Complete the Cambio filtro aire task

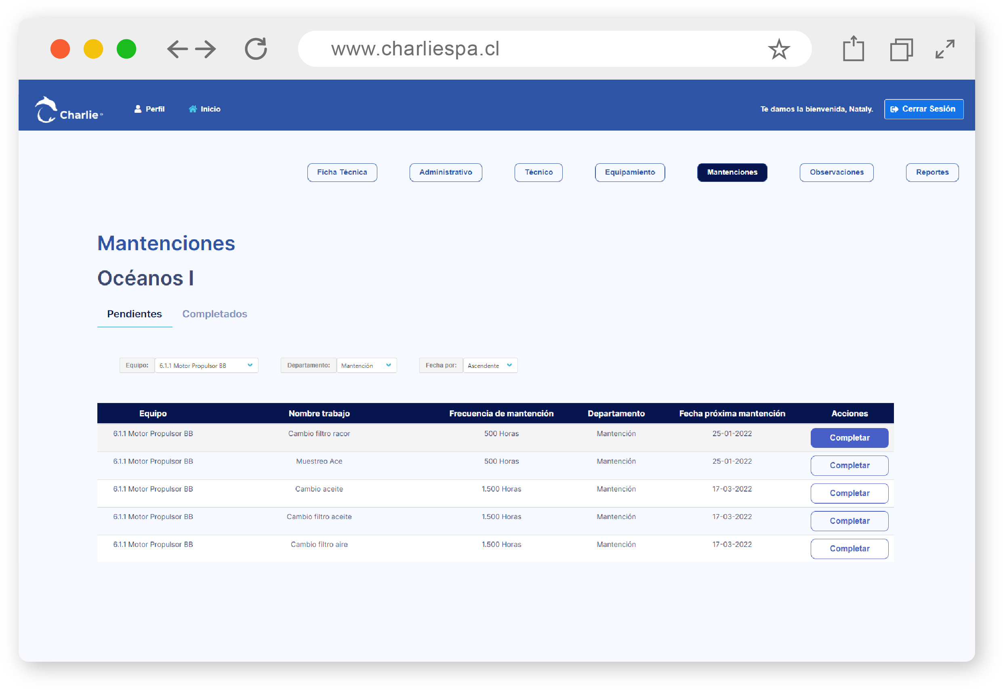pos(849,549)
